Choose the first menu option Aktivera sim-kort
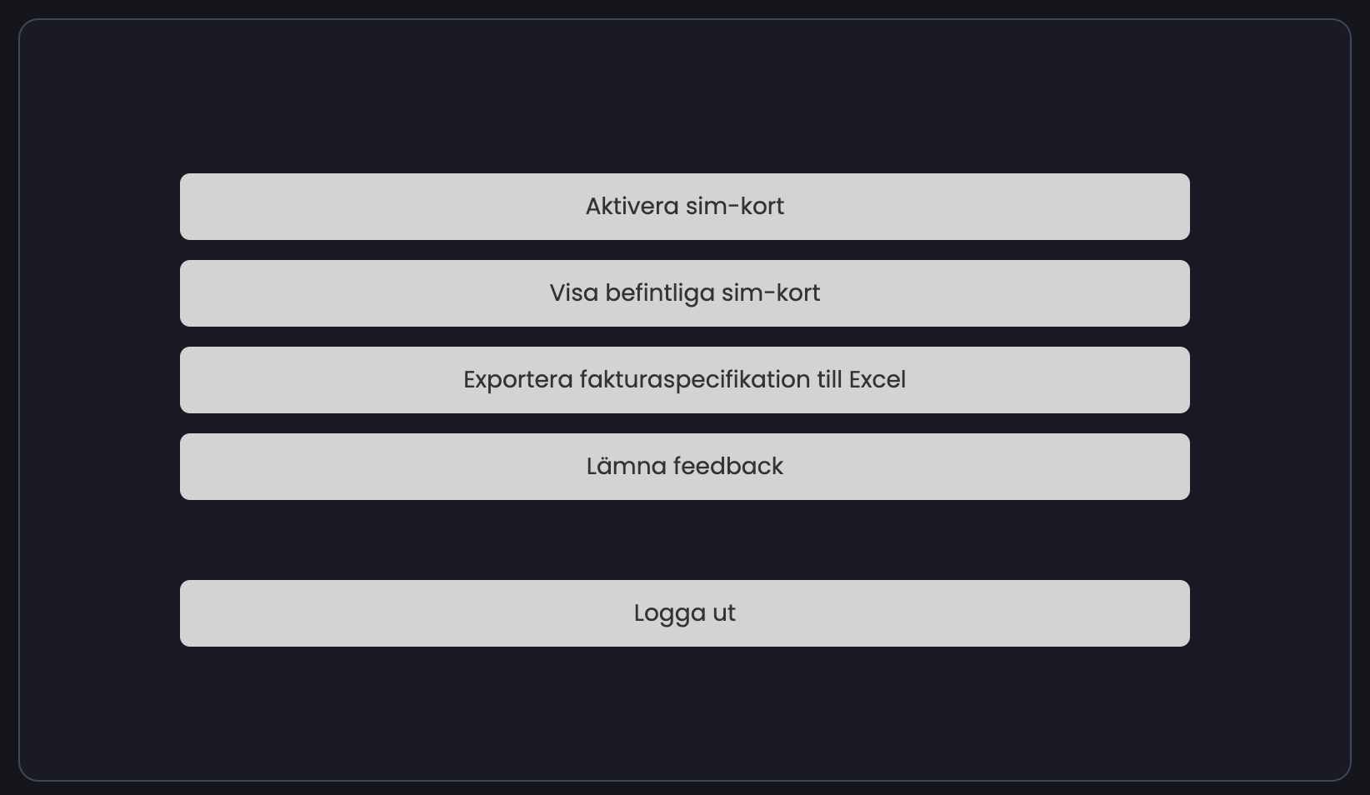The image size is (1370, 795). click(684, 207)
